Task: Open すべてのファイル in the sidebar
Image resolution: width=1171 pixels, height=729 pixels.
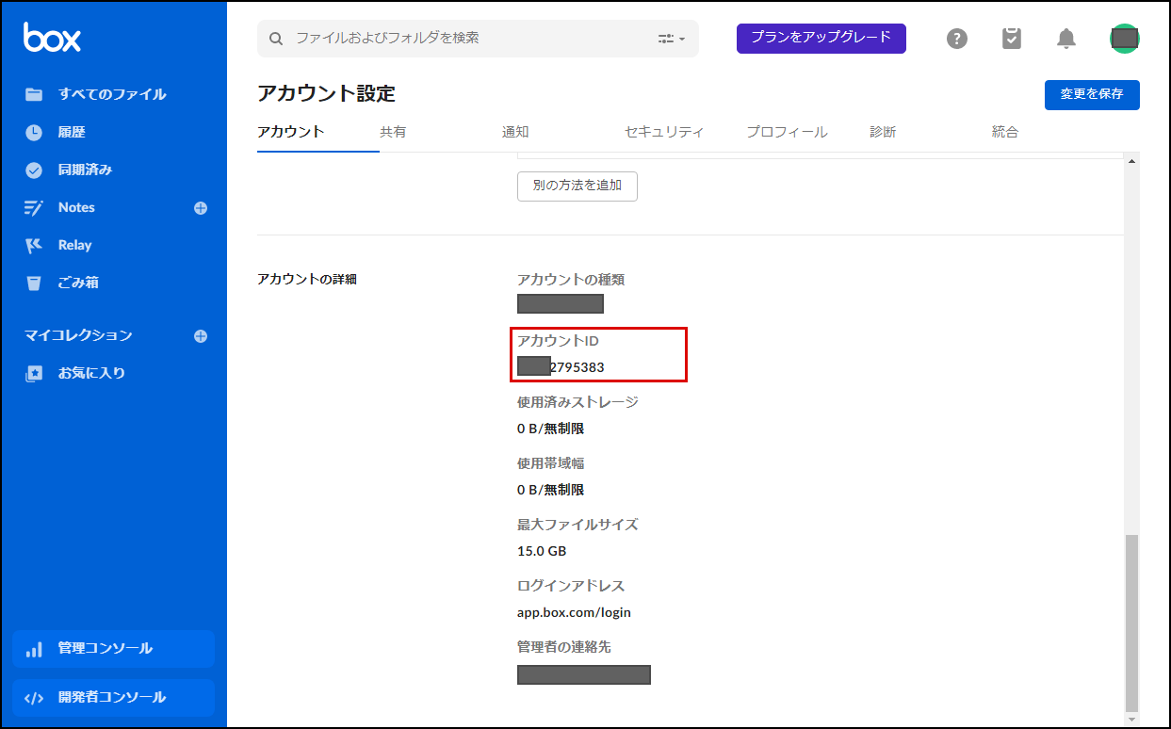Action: tap(111, 94)
